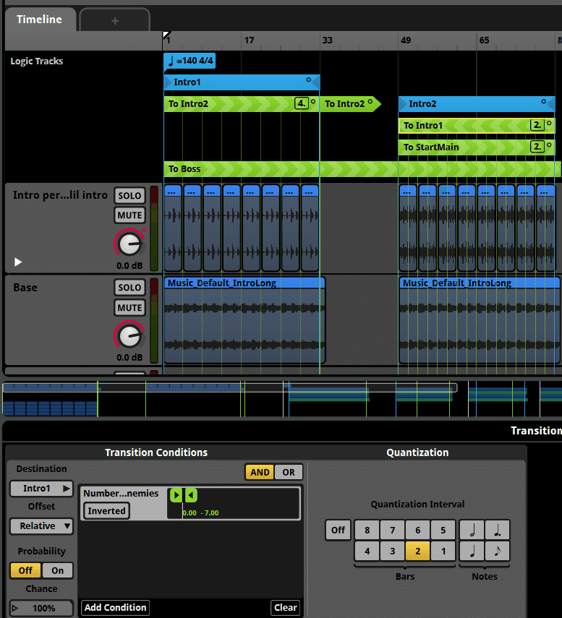
Task: Set quantization interval to 7 bars
Action: coord(393,530)
